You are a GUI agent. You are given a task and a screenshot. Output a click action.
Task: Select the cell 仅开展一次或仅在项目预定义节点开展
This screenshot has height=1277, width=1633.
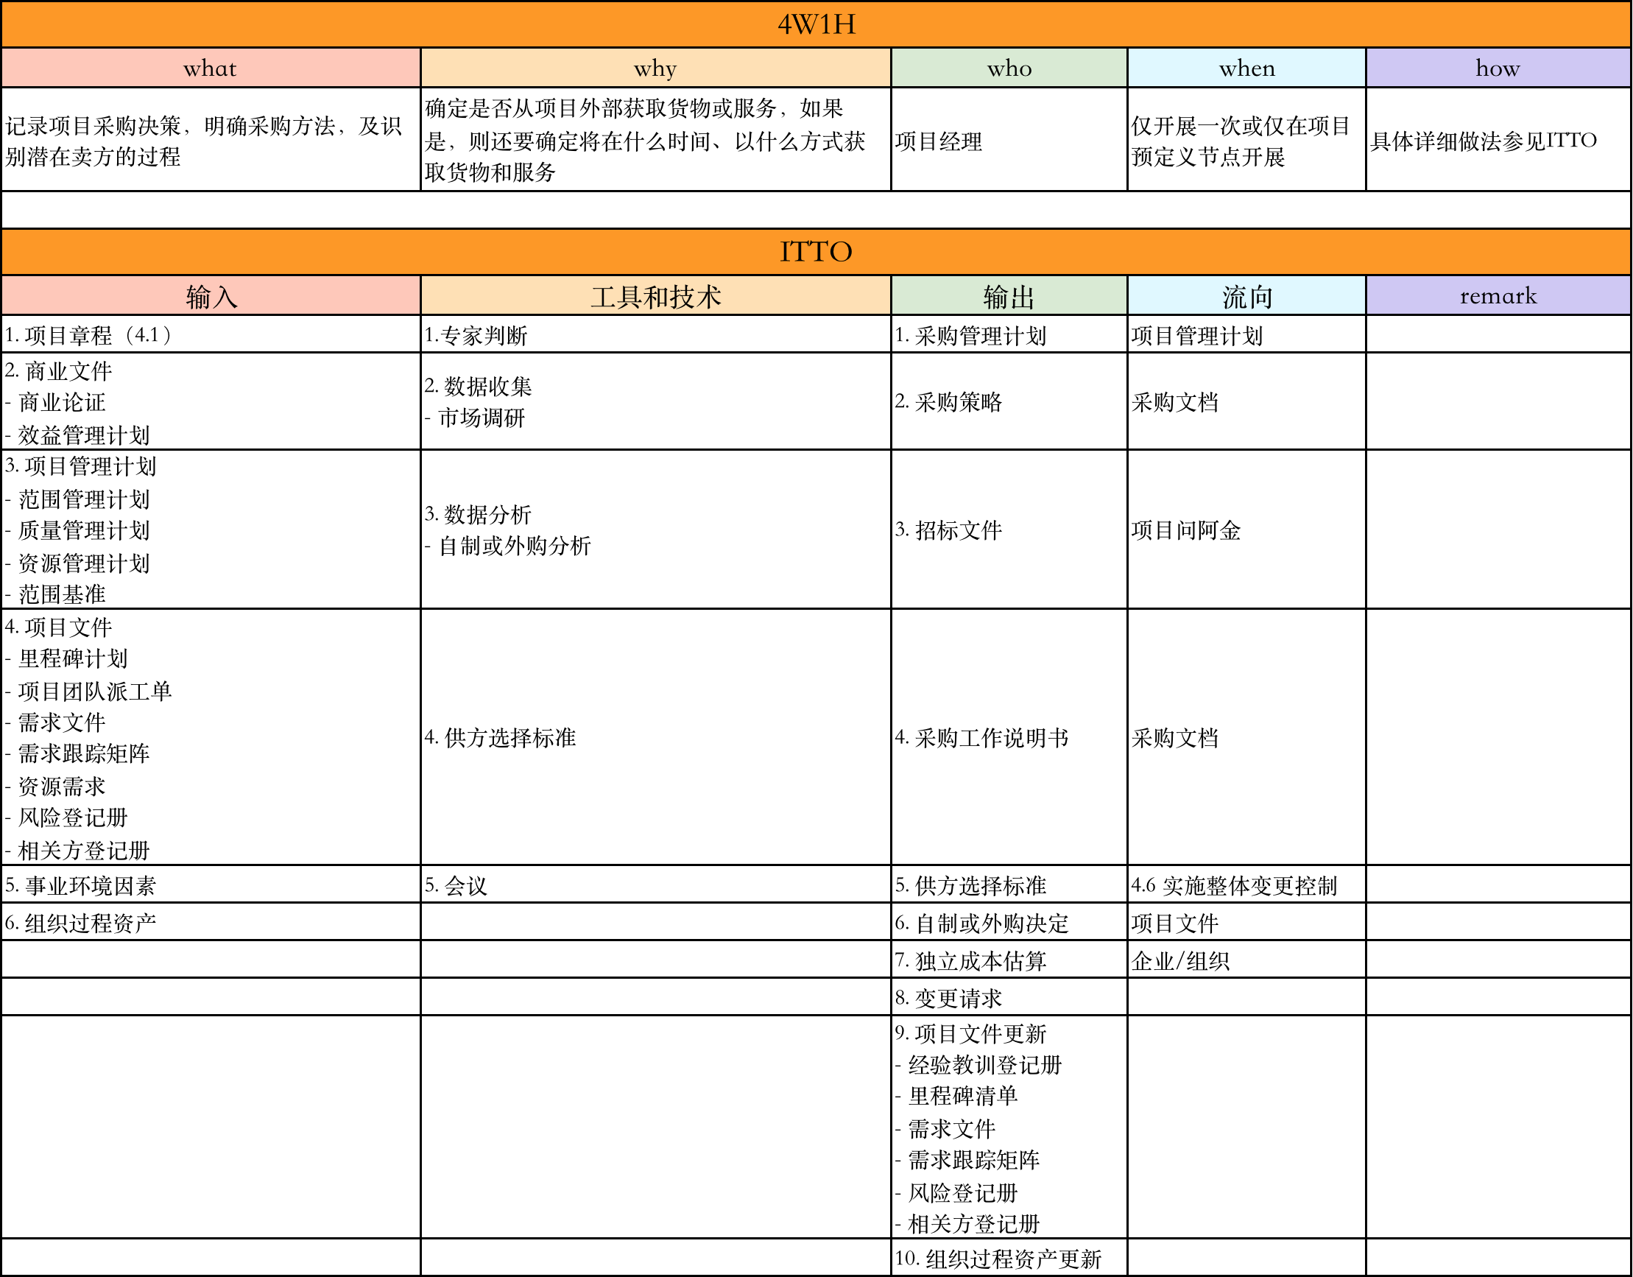pos(1247,140)
